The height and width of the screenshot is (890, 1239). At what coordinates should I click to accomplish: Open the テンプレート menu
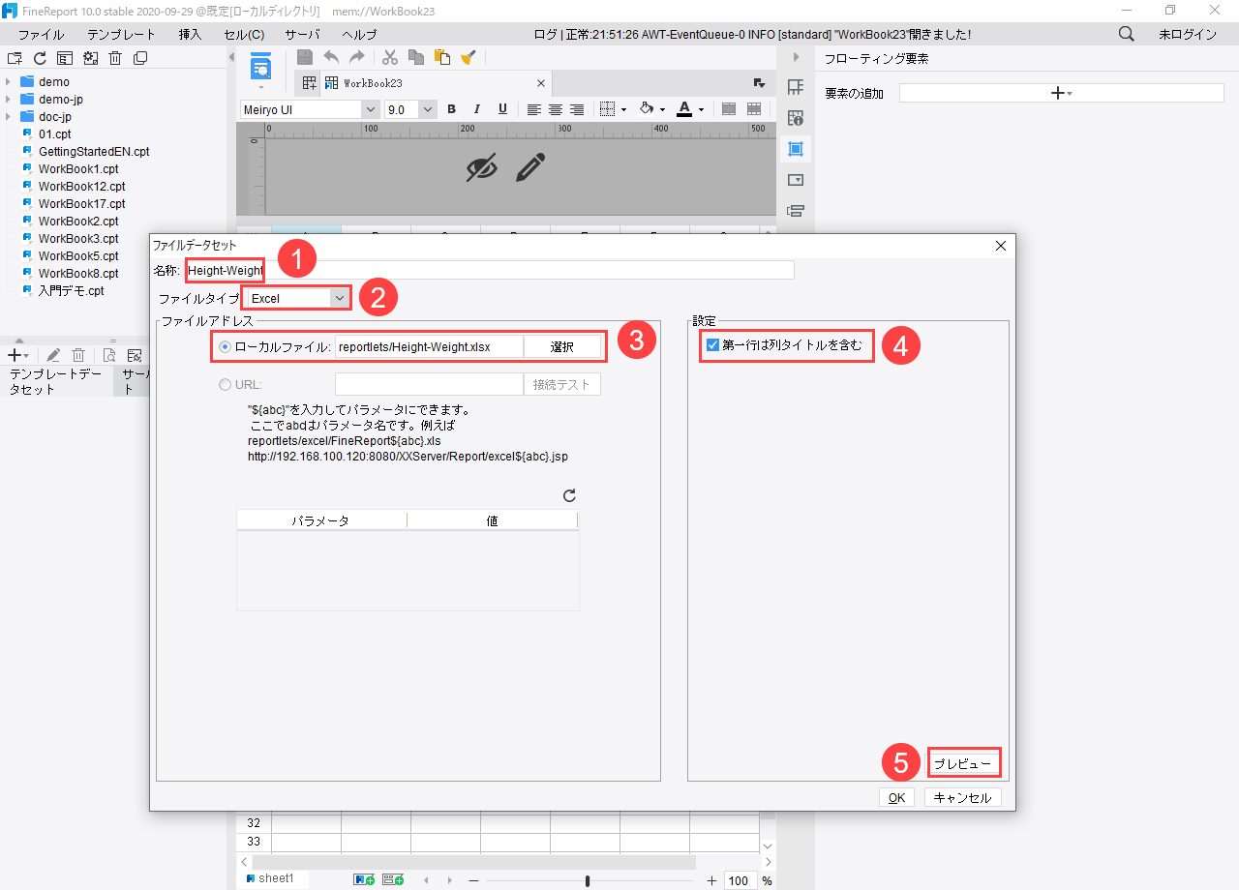click(x=122, y=34)
